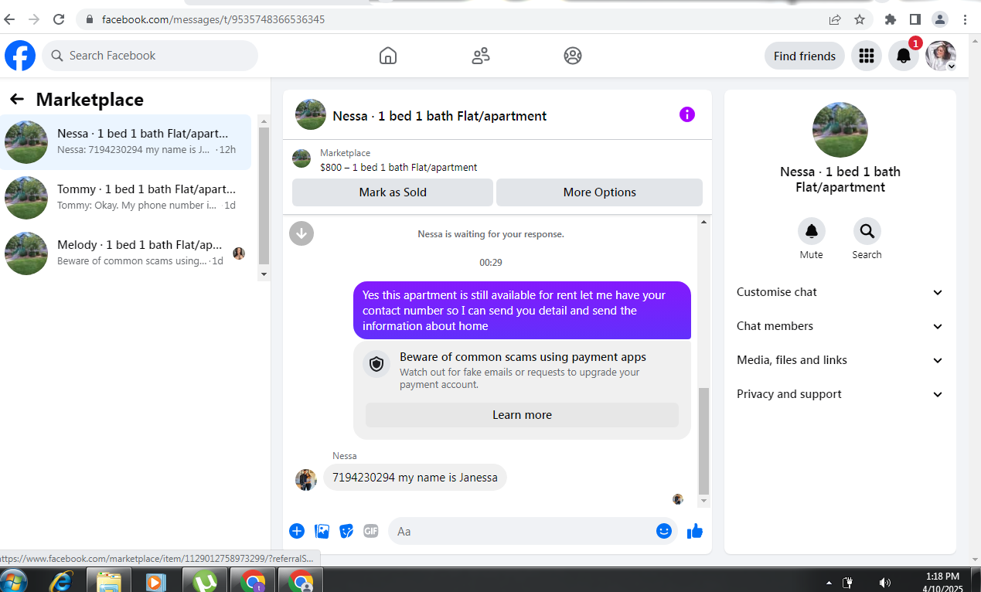The height and width of the screenshot is (592, 981).
Task: Focus the Search Facebook field
Action: [x=150, y=56]
